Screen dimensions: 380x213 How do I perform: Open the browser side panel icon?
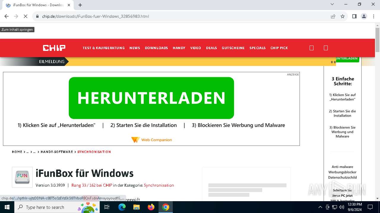tap(354, 16)
